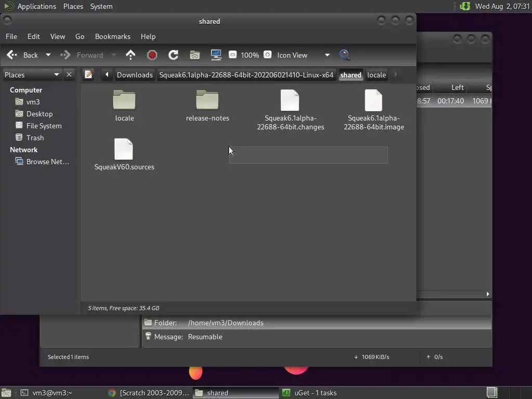Open the Bookmarks menu
532x399 pixels.
[113, 36]
